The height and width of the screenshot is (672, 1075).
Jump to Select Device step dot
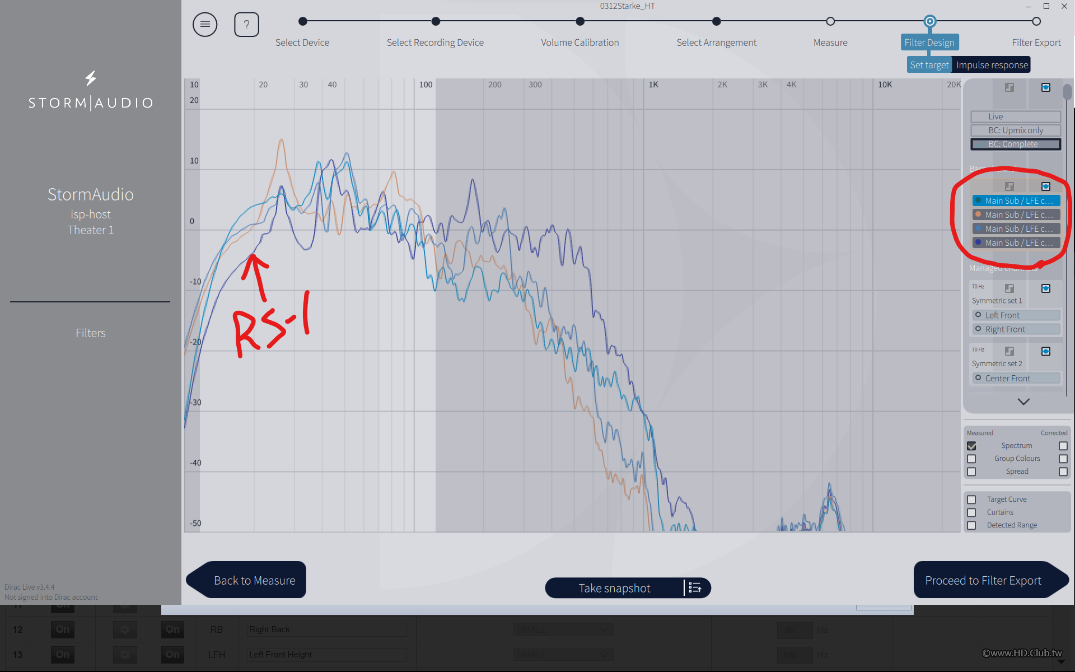click(303, 21)
